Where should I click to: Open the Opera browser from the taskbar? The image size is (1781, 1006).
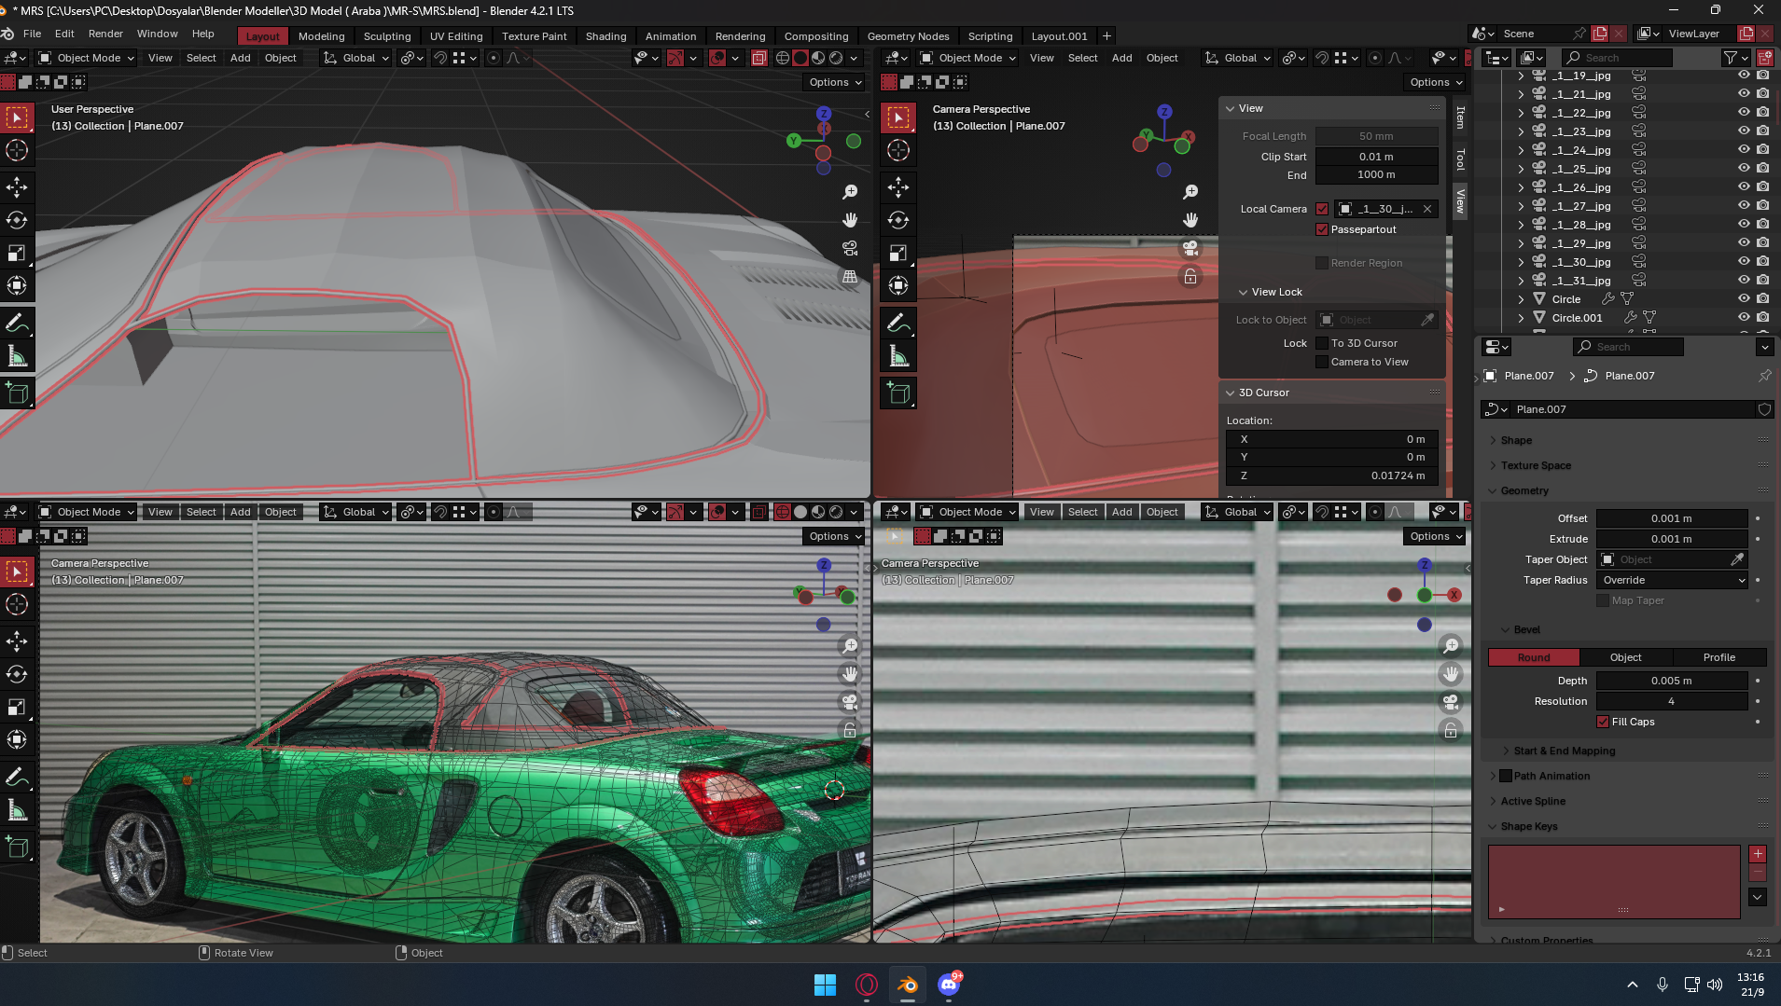pos(867,985)
